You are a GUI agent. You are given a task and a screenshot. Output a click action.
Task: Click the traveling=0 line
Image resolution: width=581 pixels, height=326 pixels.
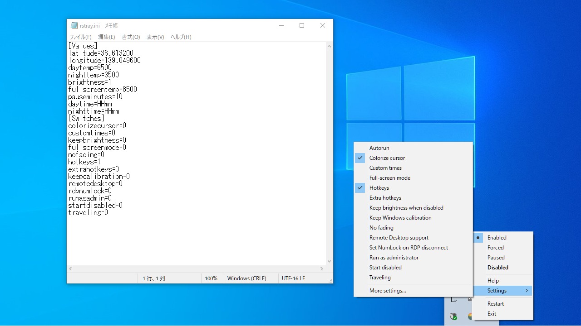(88, 213)
